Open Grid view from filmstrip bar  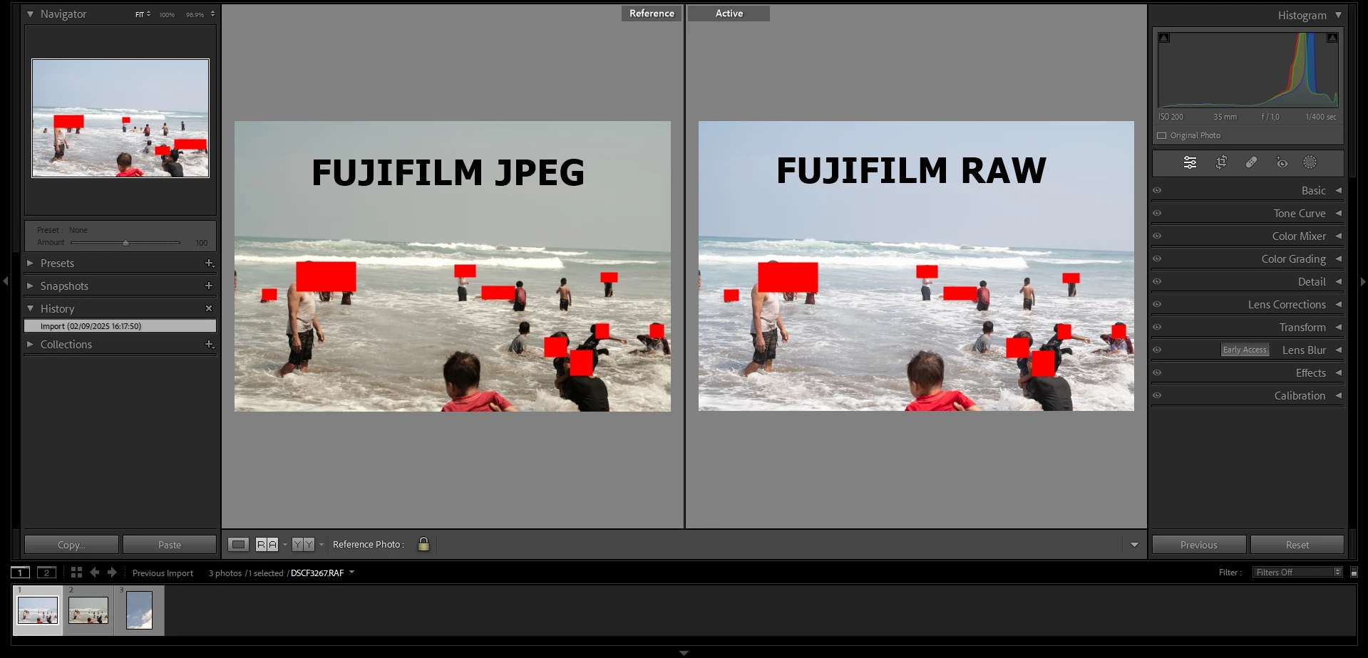(x=76, y=573)
